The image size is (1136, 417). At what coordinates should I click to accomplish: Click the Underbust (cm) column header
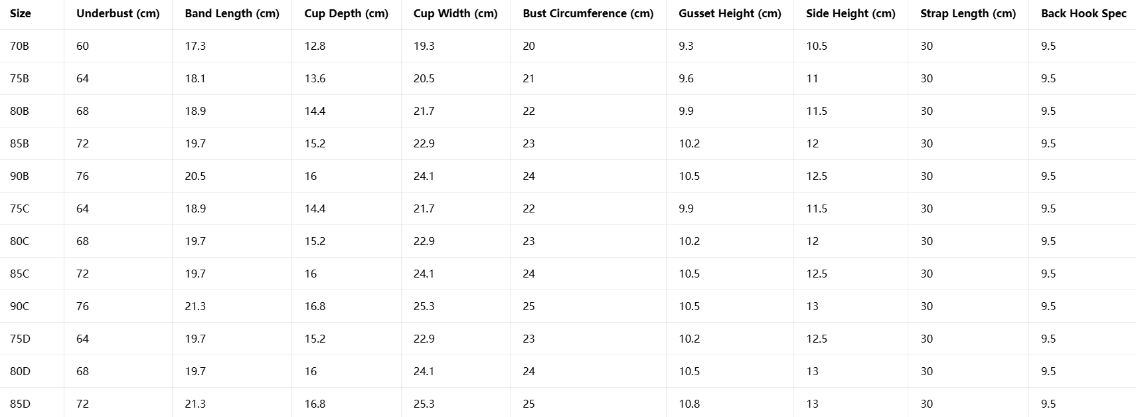click(x=118, y=13)
